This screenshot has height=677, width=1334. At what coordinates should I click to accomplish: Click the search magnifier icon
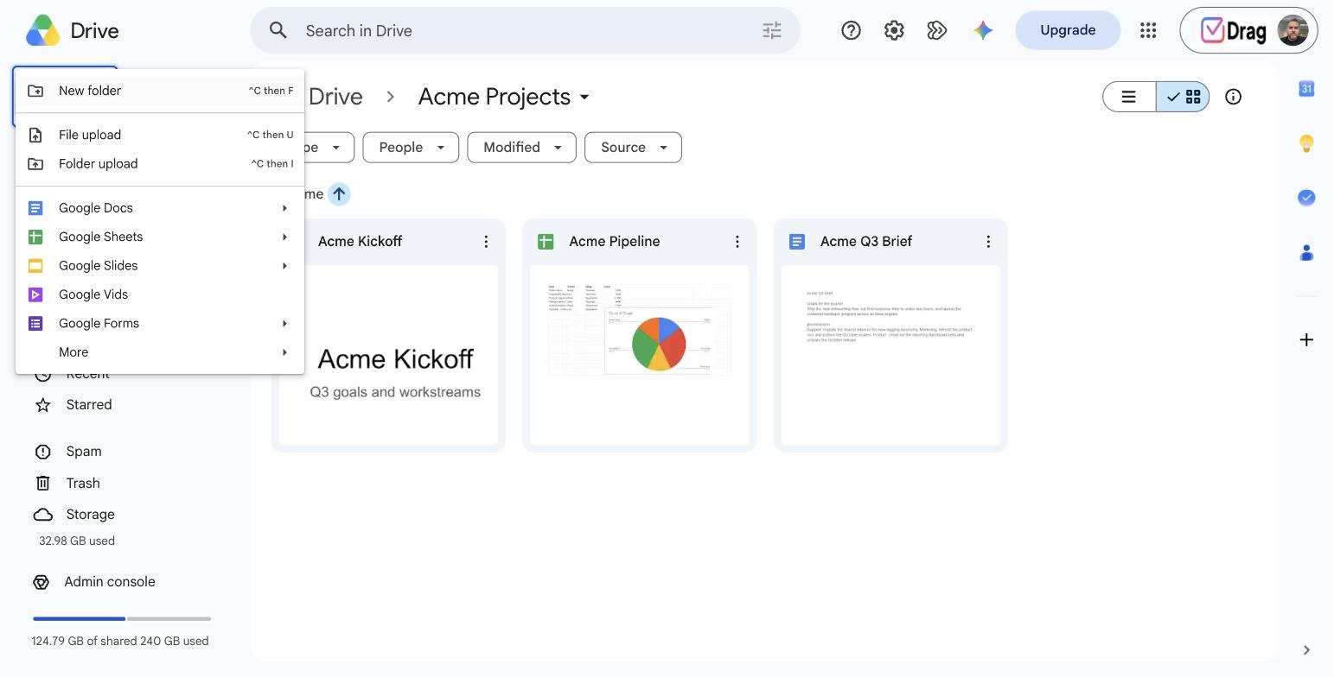pos(278,30)
